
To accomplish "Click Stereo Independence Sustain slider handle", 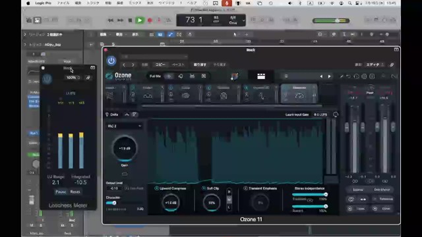I will pos(326,206).
